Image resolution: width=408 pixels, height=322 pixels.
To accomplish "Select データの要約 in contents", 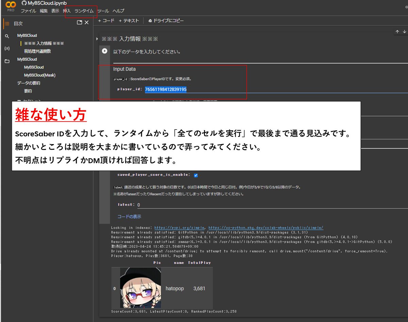I will 29,83.
